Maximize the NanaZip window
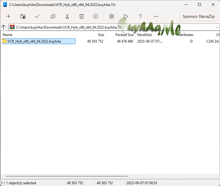Viewport: 220px width, 186px height. click(x=199, y=5)
